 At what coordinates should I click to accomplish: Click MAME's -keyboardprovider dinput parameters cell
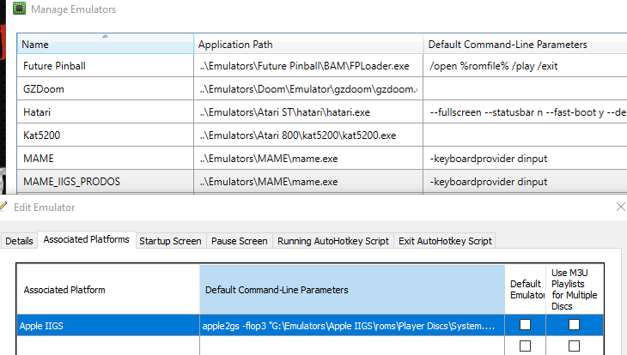coord(525,158)
